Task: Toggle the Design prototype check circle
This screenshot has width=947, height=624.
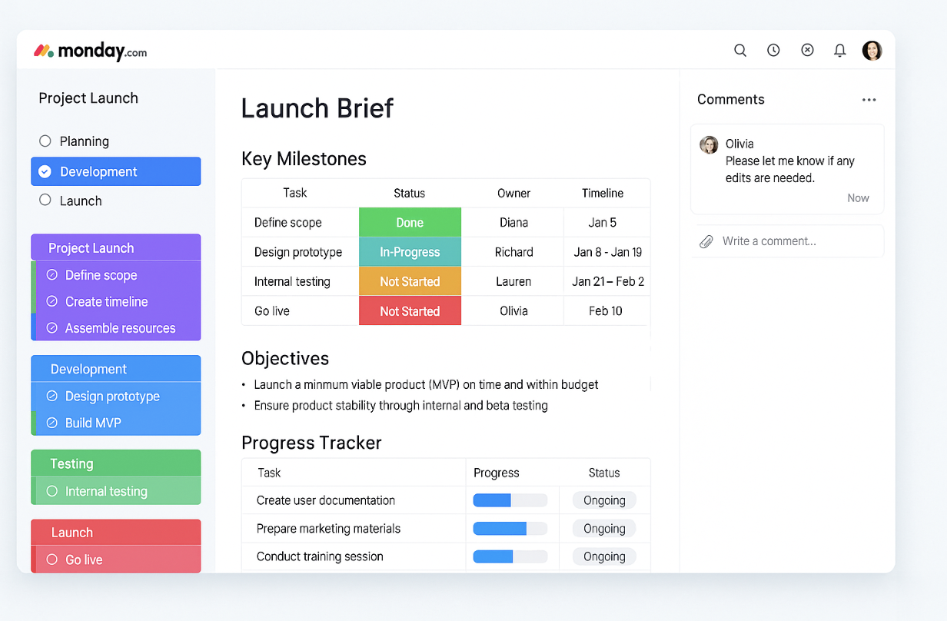Action: (52, 397)
